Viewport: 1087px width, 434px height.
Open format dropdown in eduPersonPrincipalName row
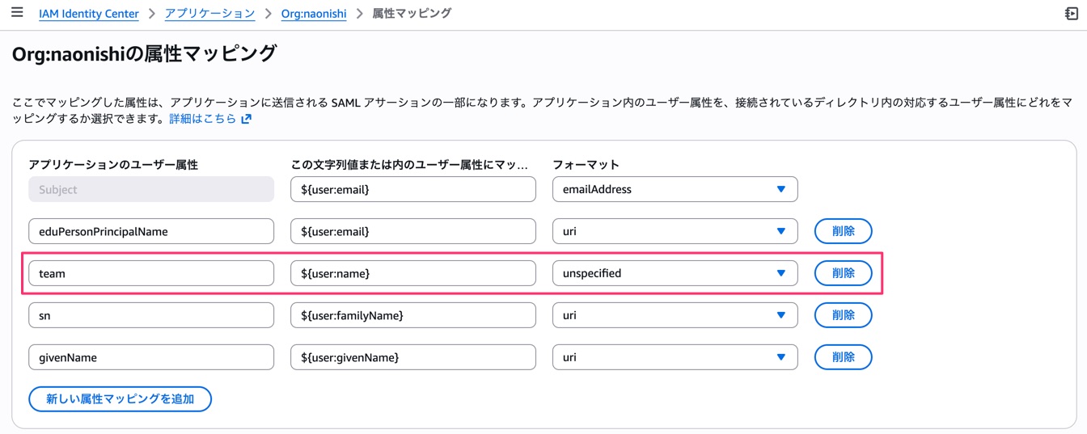[675, 231]
